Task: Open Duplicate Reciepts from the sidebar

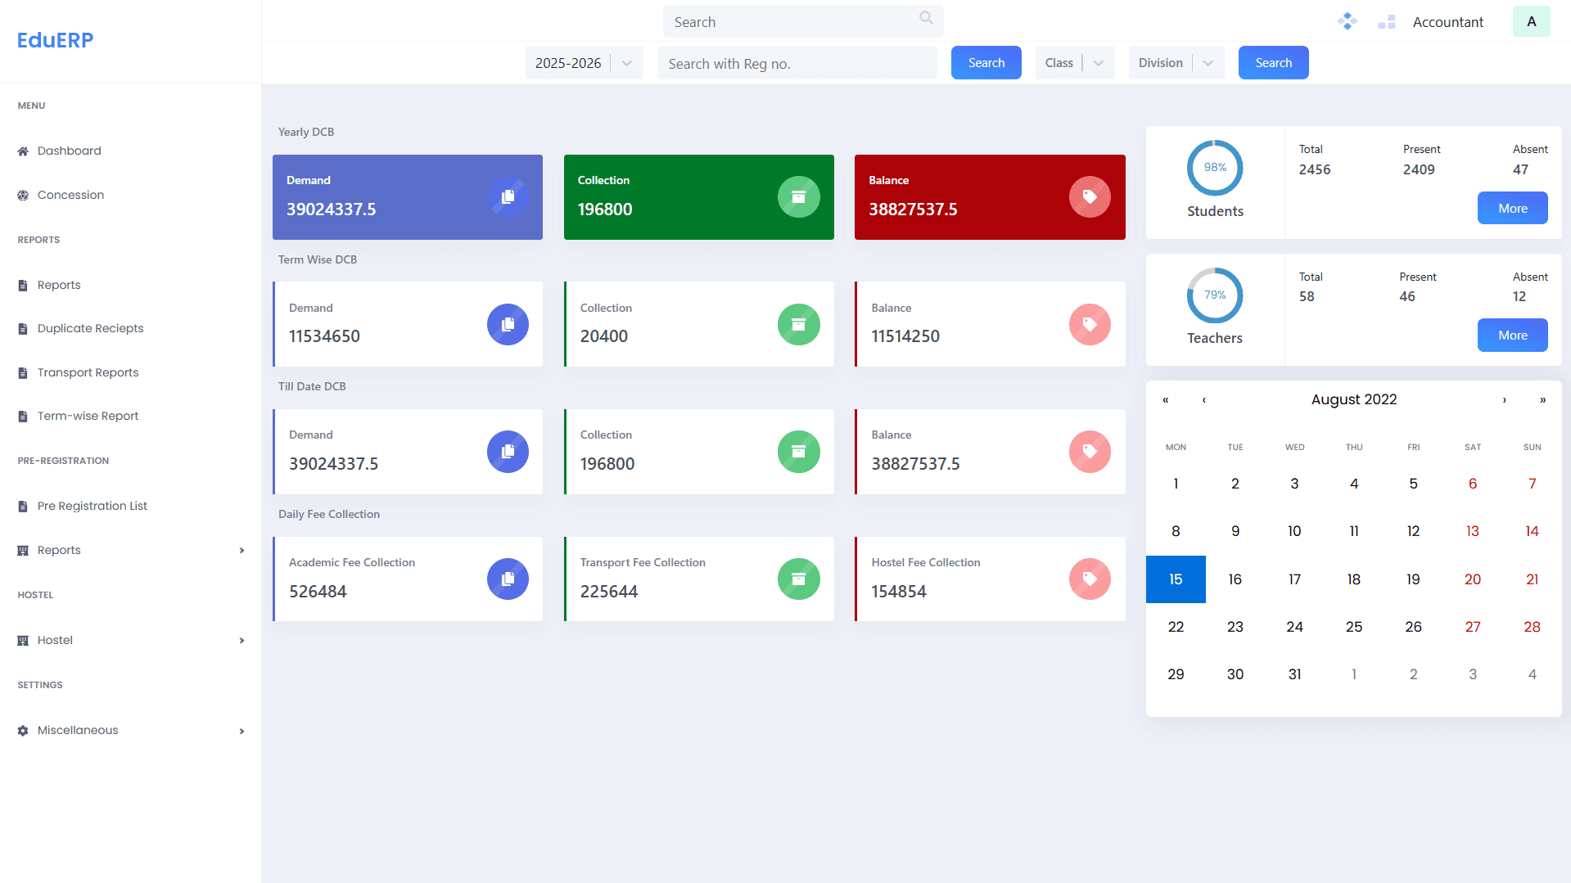Action: tap(90, 328)
